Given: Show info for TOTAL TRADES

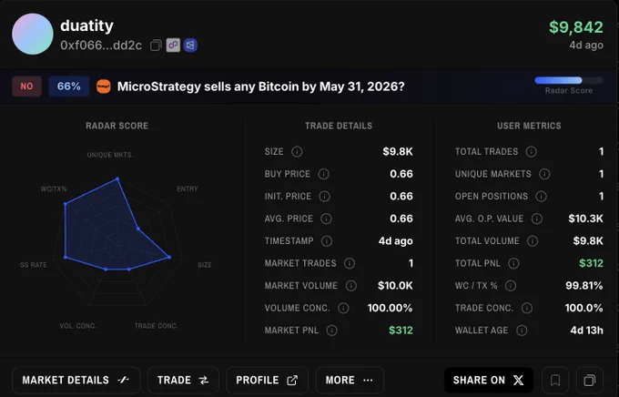Looking at the screenshot, I should point(532,152).
